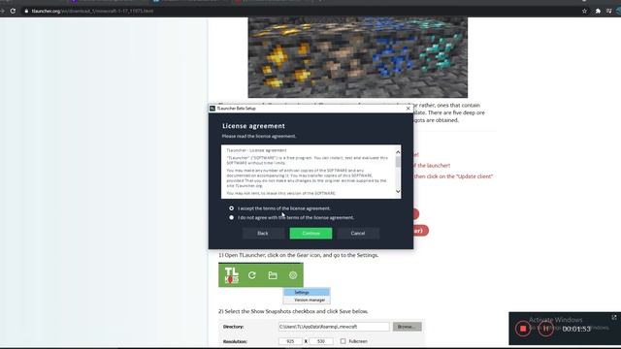
Task: Click the gear icon in the green launcher image
Action: point(293,275)
